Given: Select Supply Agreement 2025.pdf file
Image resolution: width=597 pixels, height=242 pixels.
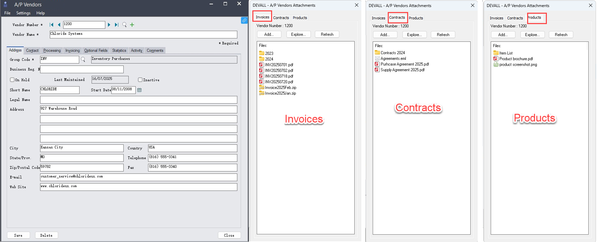Looking at the screenshot, I should (402, 70).
